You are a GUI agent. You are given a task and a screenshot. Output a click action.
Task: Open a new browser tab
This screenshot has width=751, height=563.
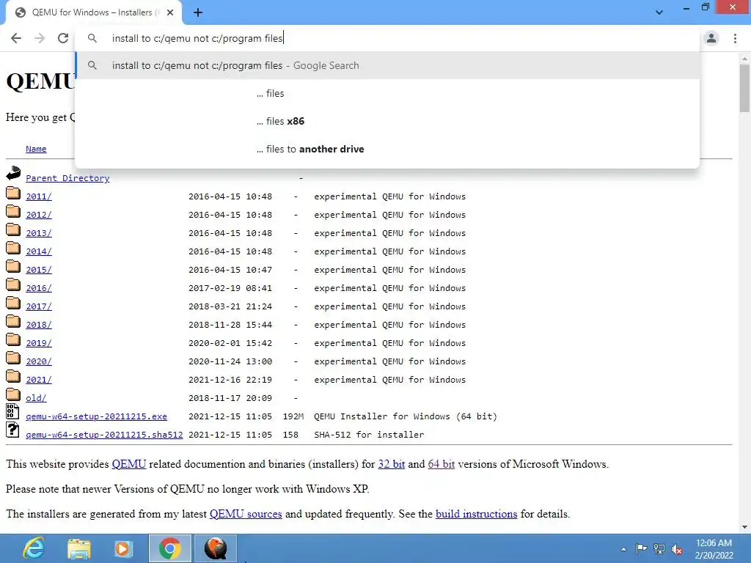pos(198,12)
